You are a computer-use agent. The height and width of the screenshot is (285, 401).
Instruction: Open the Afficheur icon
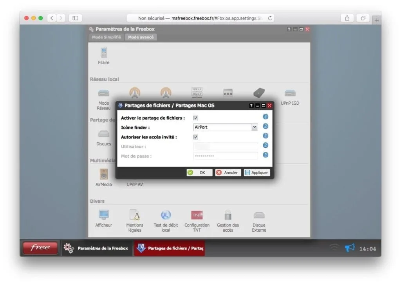[x=103, y=218]
